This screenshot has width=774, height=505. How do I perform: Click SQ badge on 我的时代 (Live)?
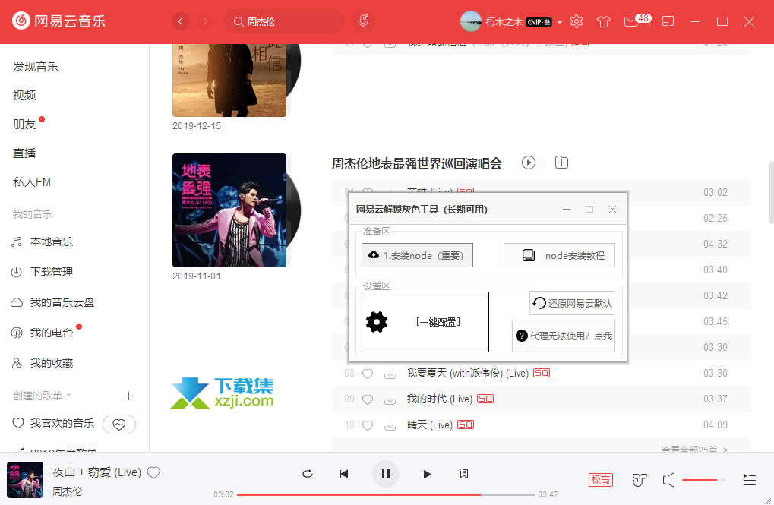485,399
